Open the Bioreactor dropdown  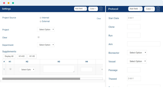click(x=137, y=53)
